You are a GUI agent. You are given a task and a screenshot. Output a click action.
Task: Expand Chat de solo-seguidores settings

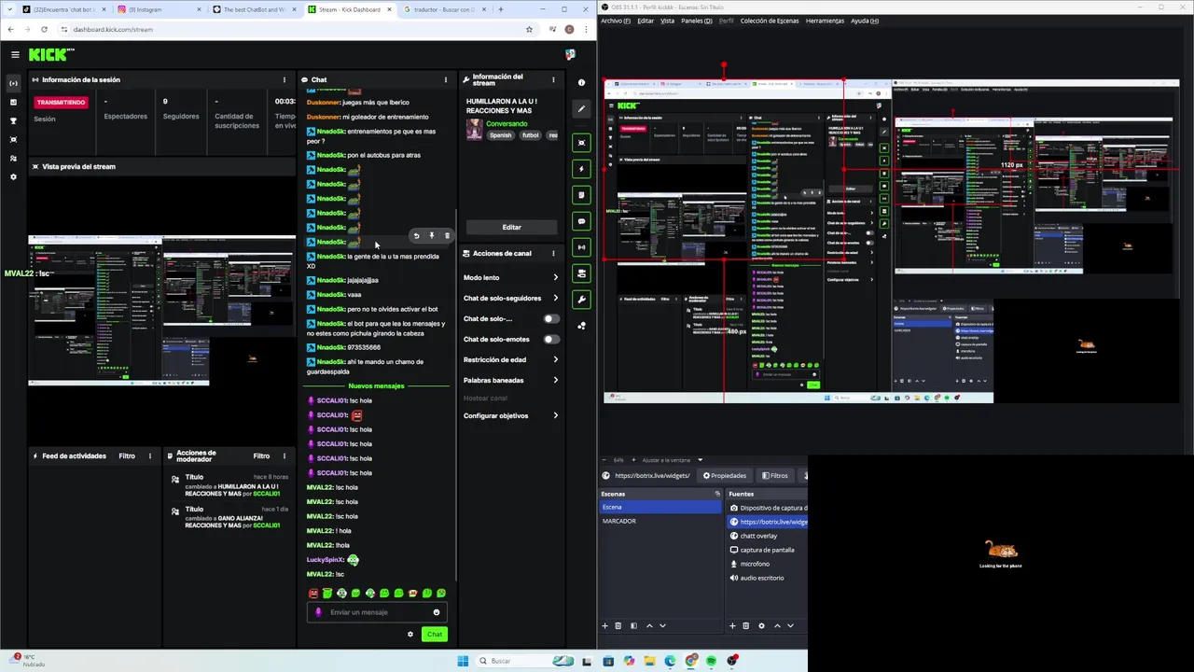pos(510,298)
